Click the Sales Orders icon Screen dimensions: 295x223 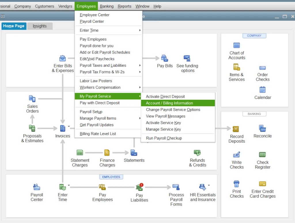32,99
